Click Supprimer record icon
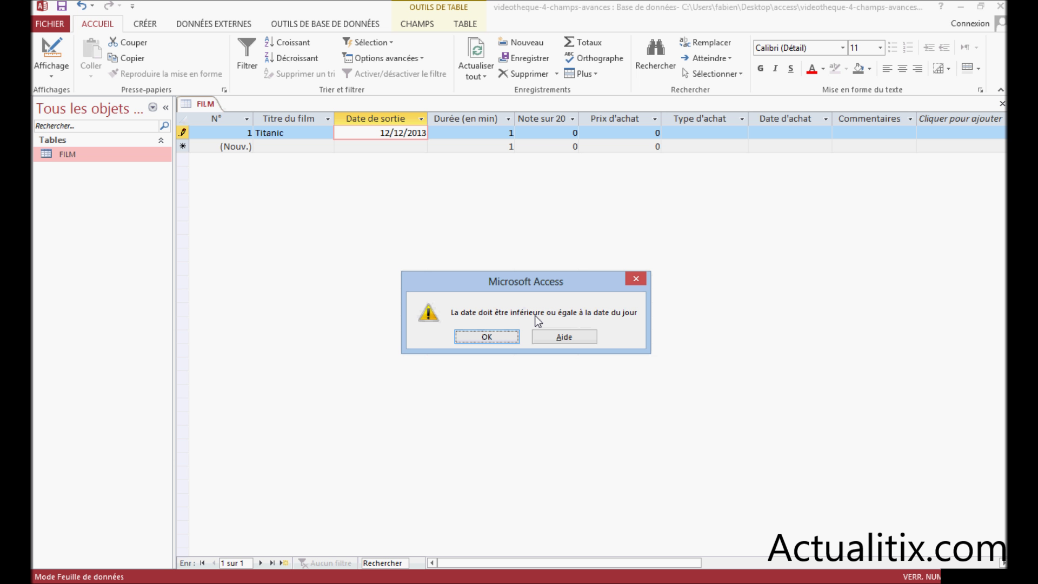Viewport: 1038px width, 584px height. (x=503, y=74)
